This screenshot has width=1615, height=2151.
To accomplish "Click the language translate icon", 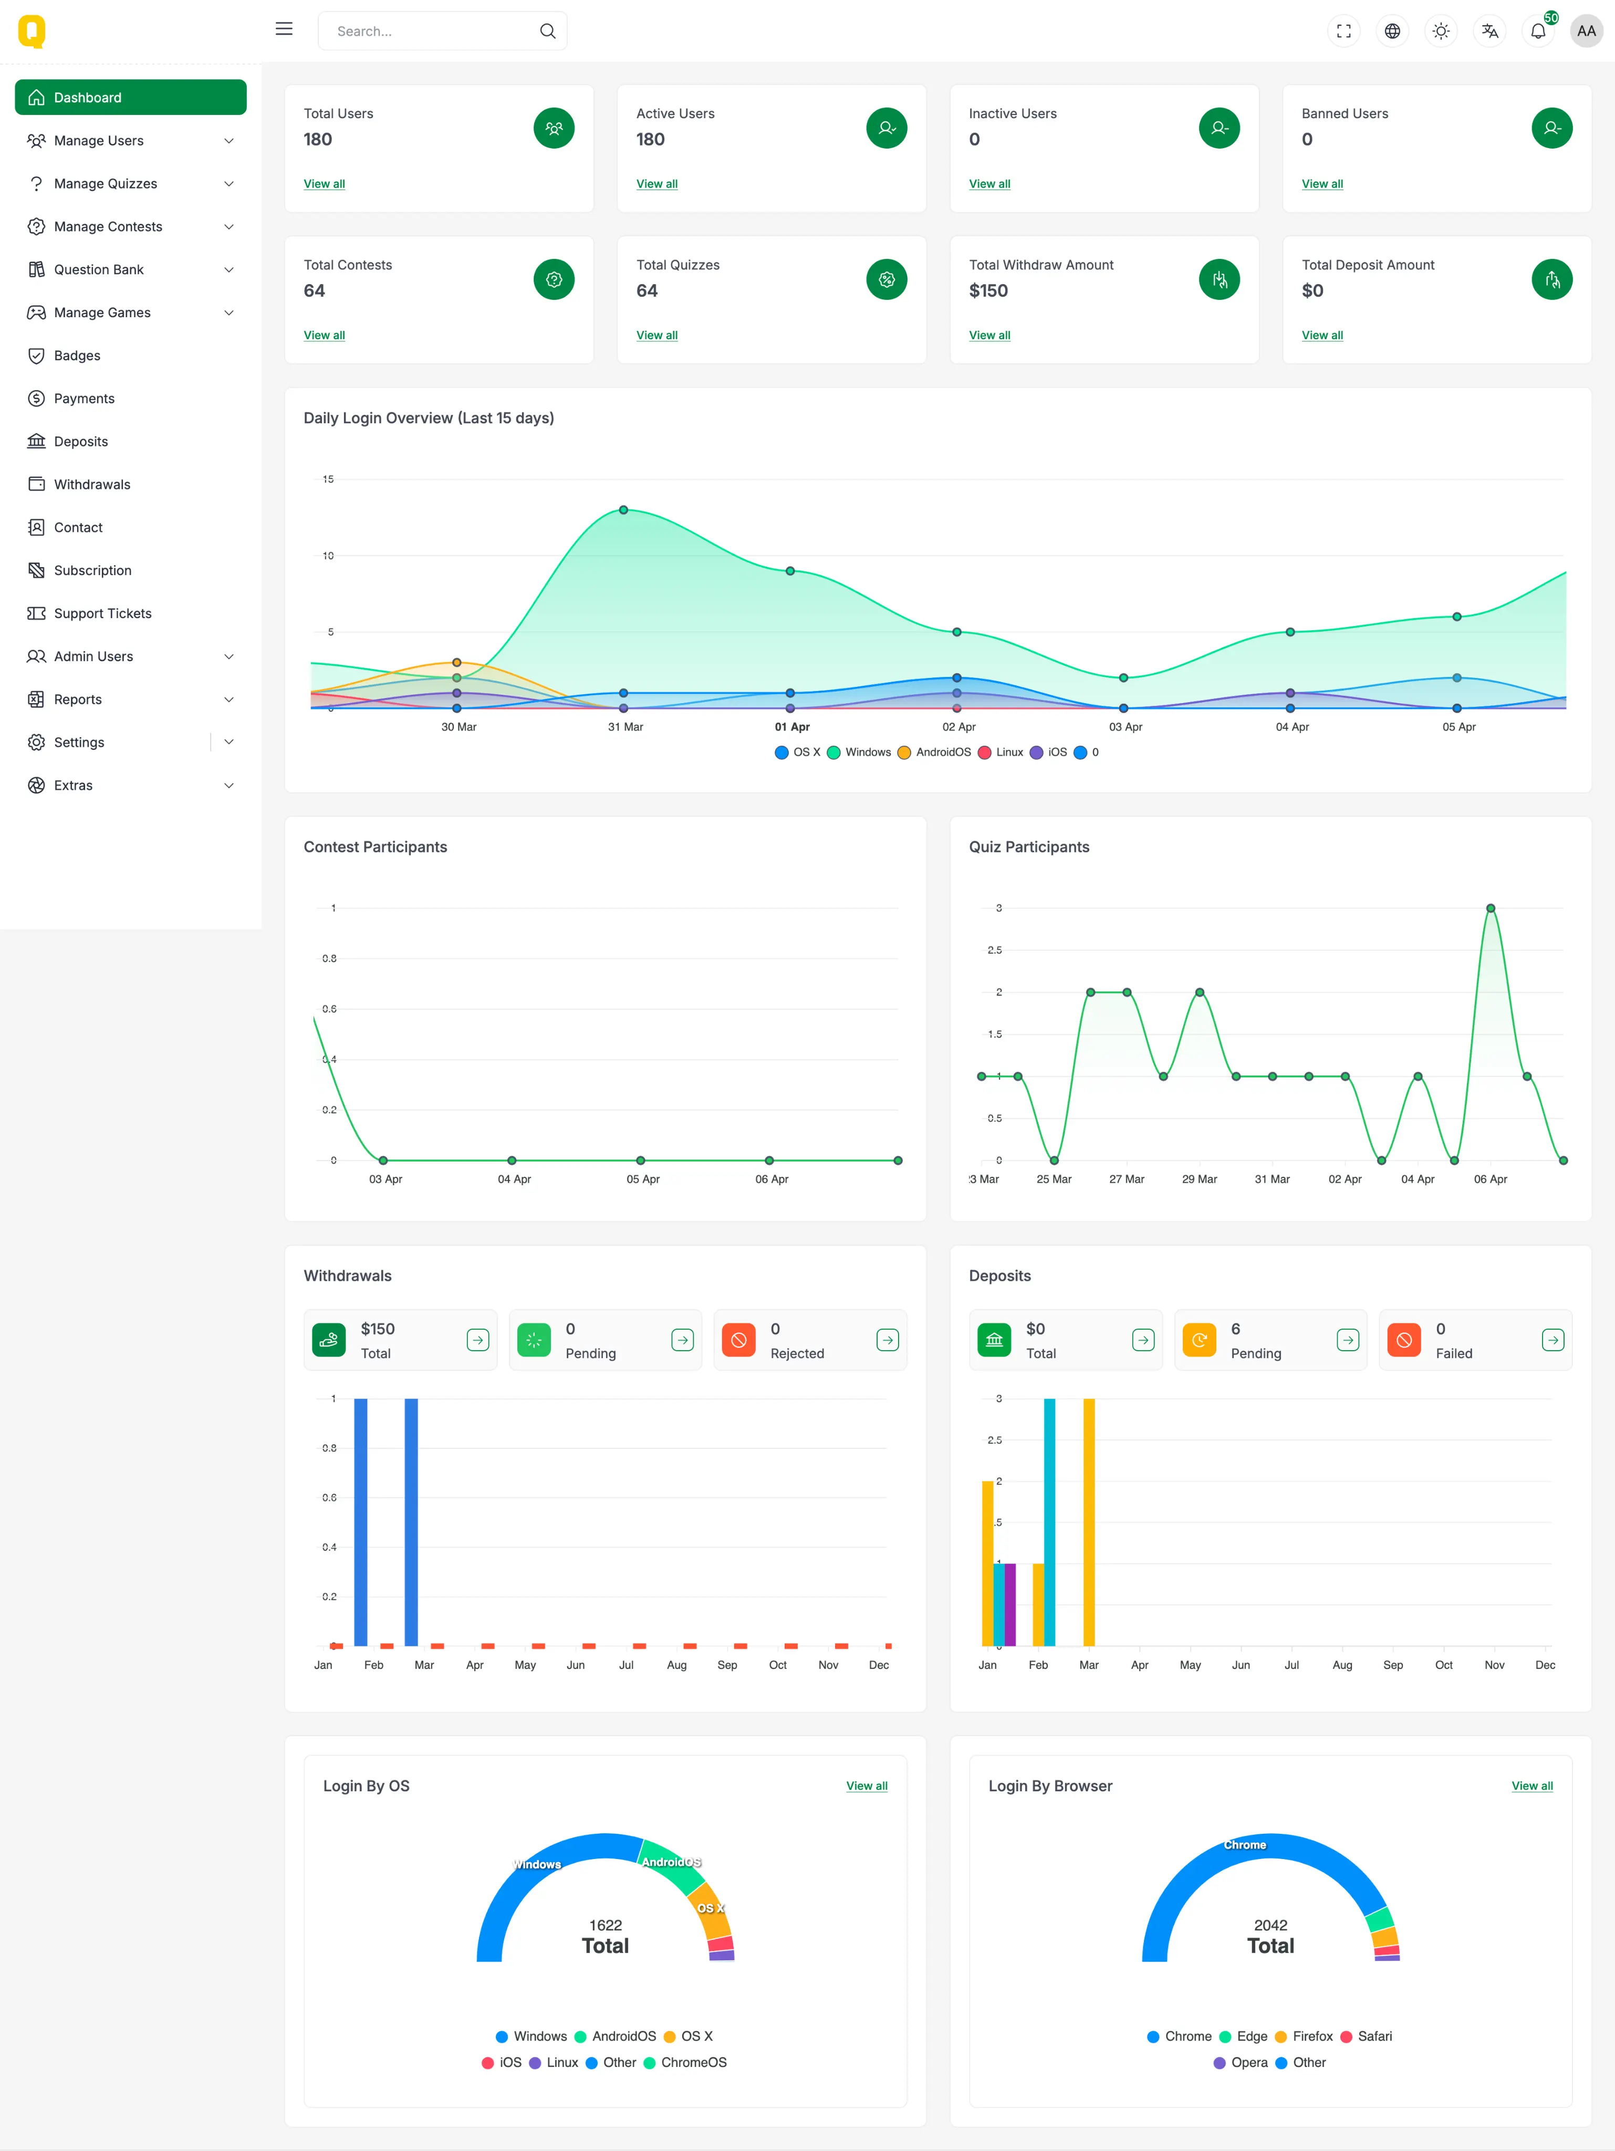I will [x=1489, y=31].
